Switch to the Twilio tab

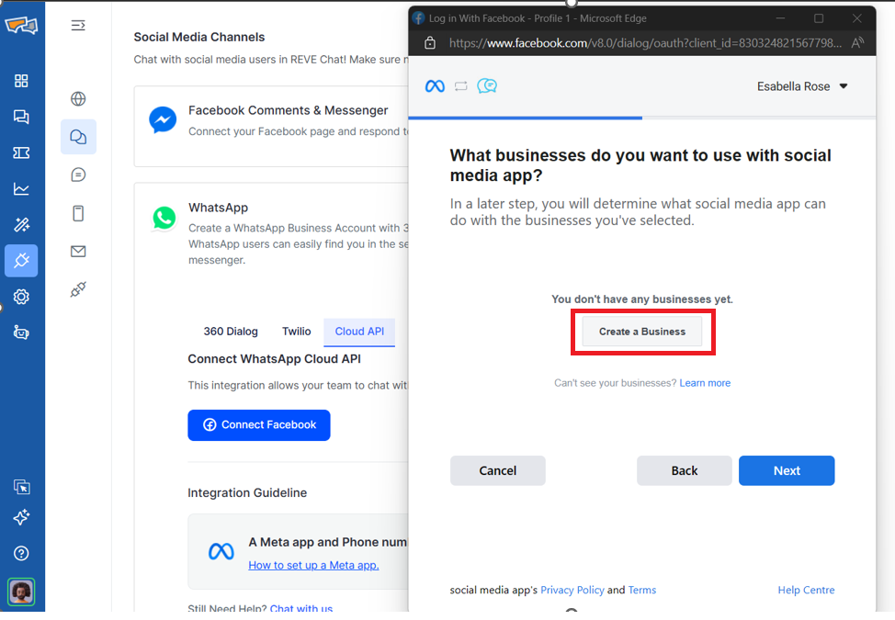pos(296,332)
